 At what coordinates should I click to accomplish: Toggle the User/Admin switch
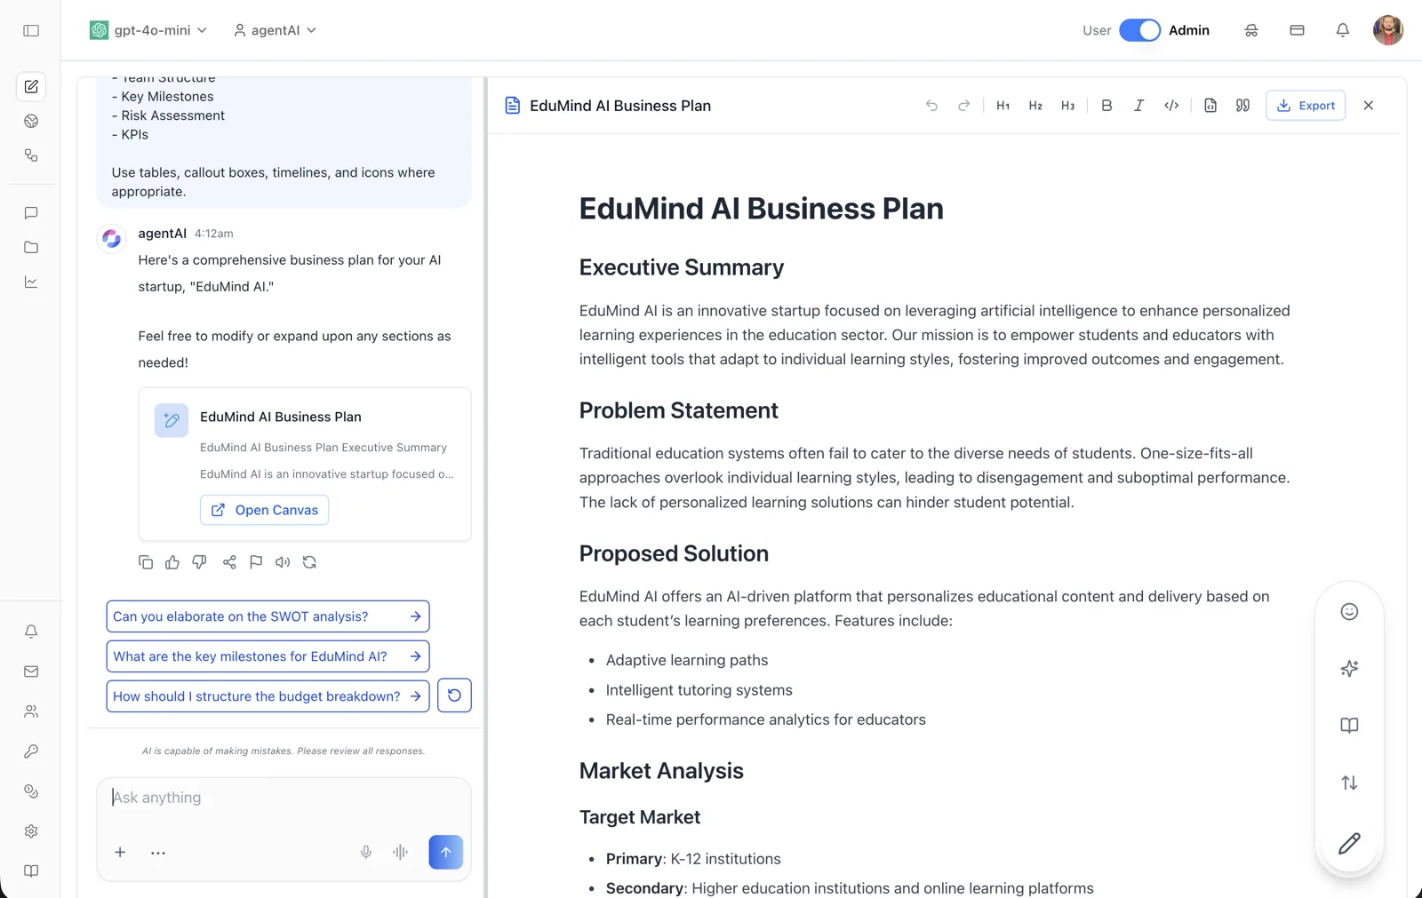pyautogui.click(x=1139, y=30)
